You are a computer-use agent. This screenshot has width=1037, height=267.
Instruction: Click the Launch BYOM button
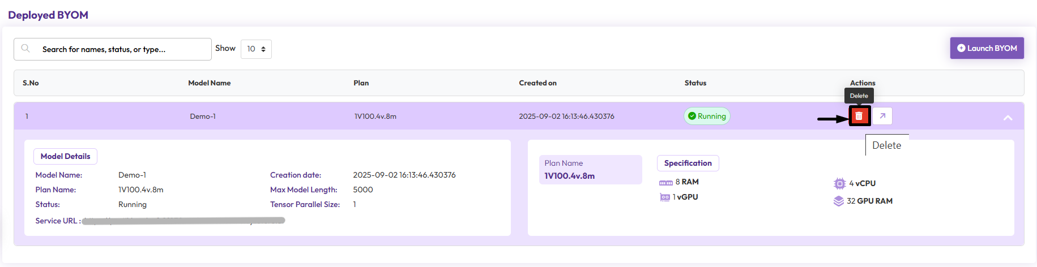(x=987, y=48)
